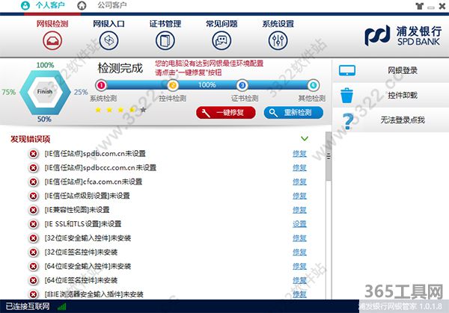Click 设置 link for IE SSL和TLS设置
The image size is (449, 313).
[x=299, y=224]
